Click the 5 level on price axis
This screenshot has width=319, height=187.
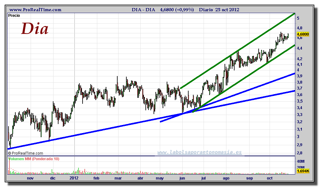[298, 18]
